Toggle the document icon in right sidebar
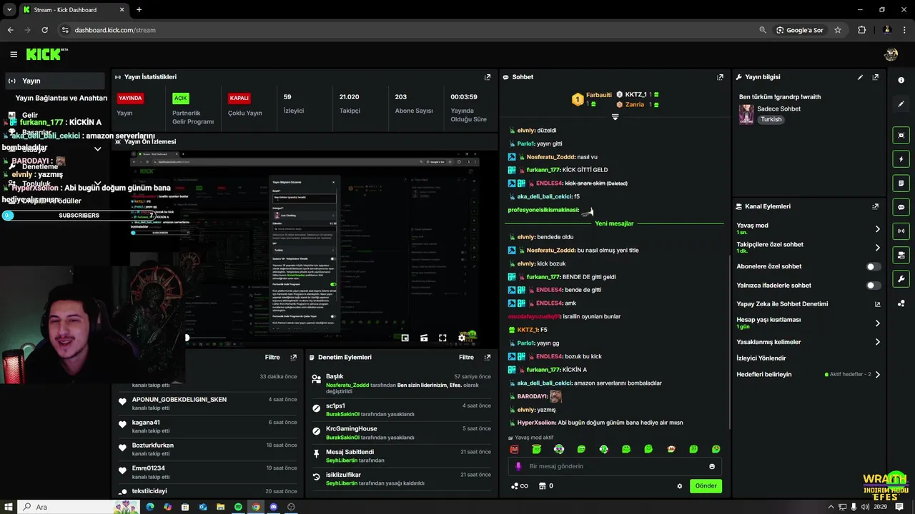The height and width of the screenshot is (514, 915). click(901, 183)
